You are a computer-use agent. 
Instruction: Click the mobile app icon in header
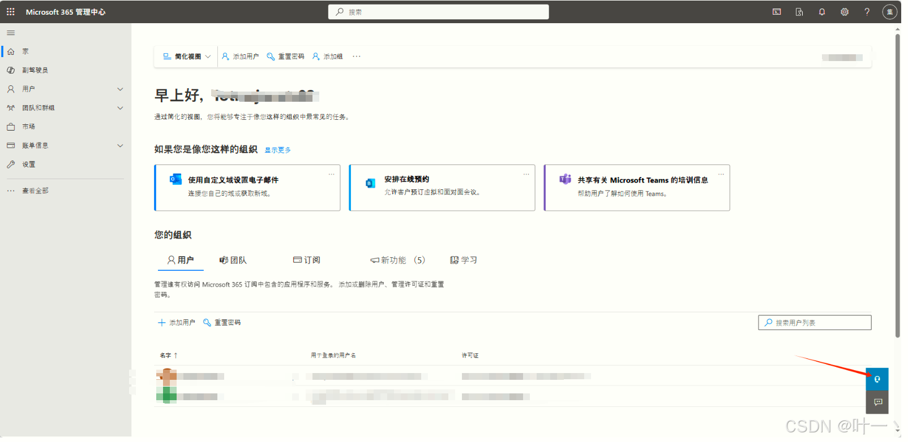tap(799, 12)
